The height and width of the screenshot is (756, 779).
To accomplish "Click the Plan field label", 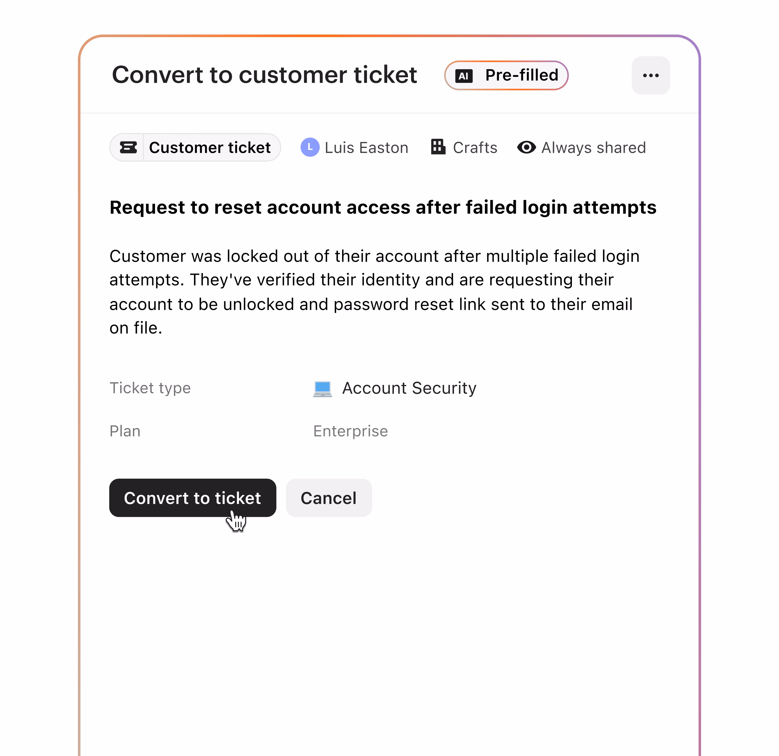I will [125, 431].
